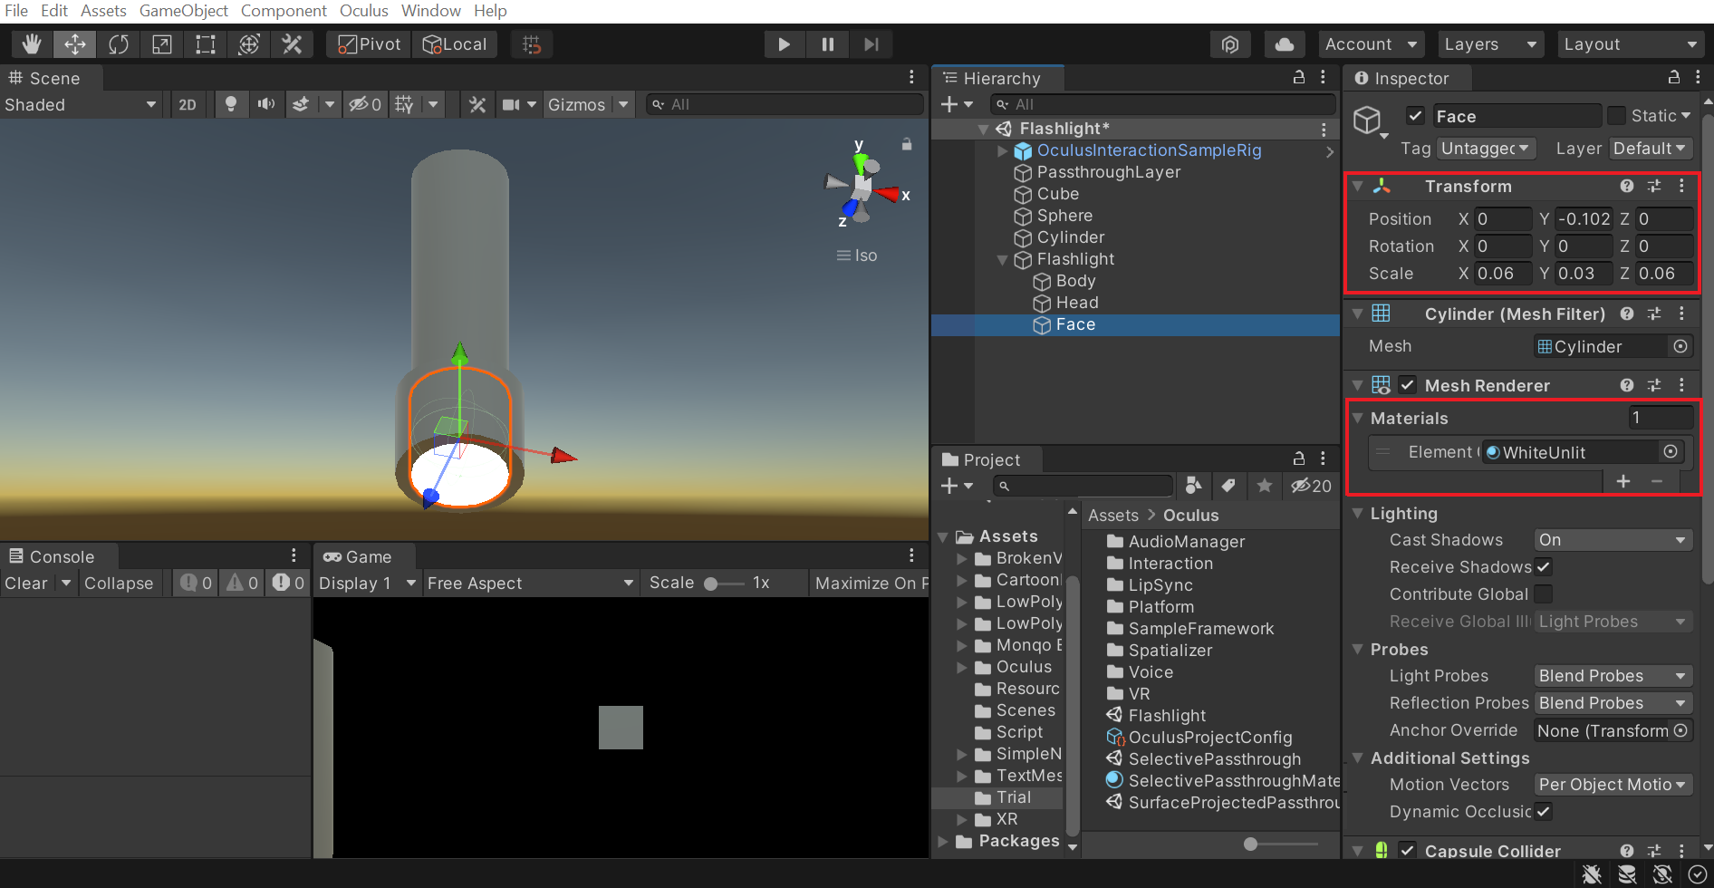Disable Receive Shadows checkbox

[x=1544, y=567]
